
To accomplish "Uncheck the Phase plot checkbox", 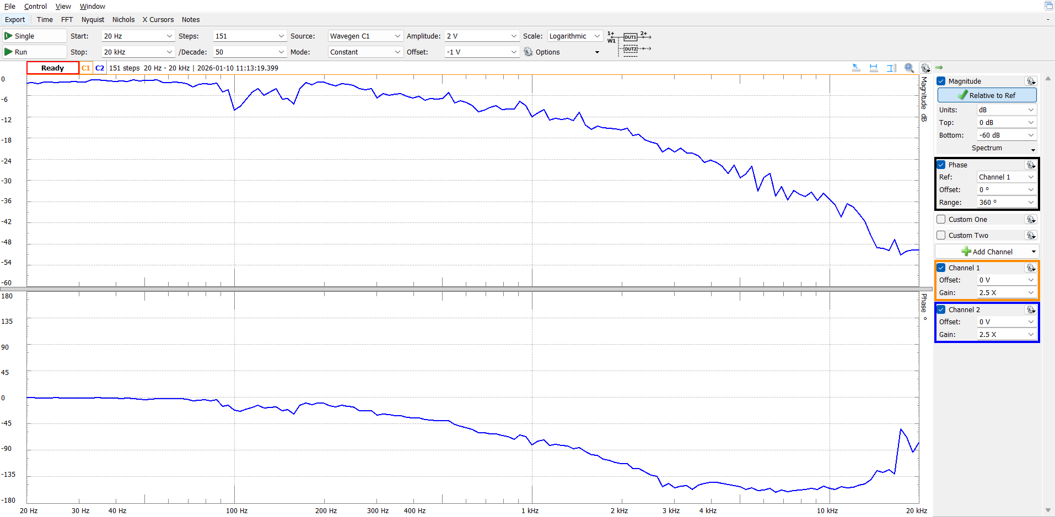I will (x=941, y=165).
